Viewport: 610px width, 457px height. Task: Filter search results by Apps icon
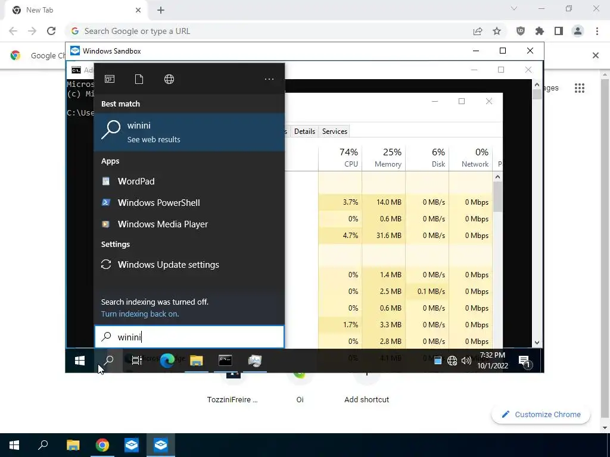pos(110,79)
